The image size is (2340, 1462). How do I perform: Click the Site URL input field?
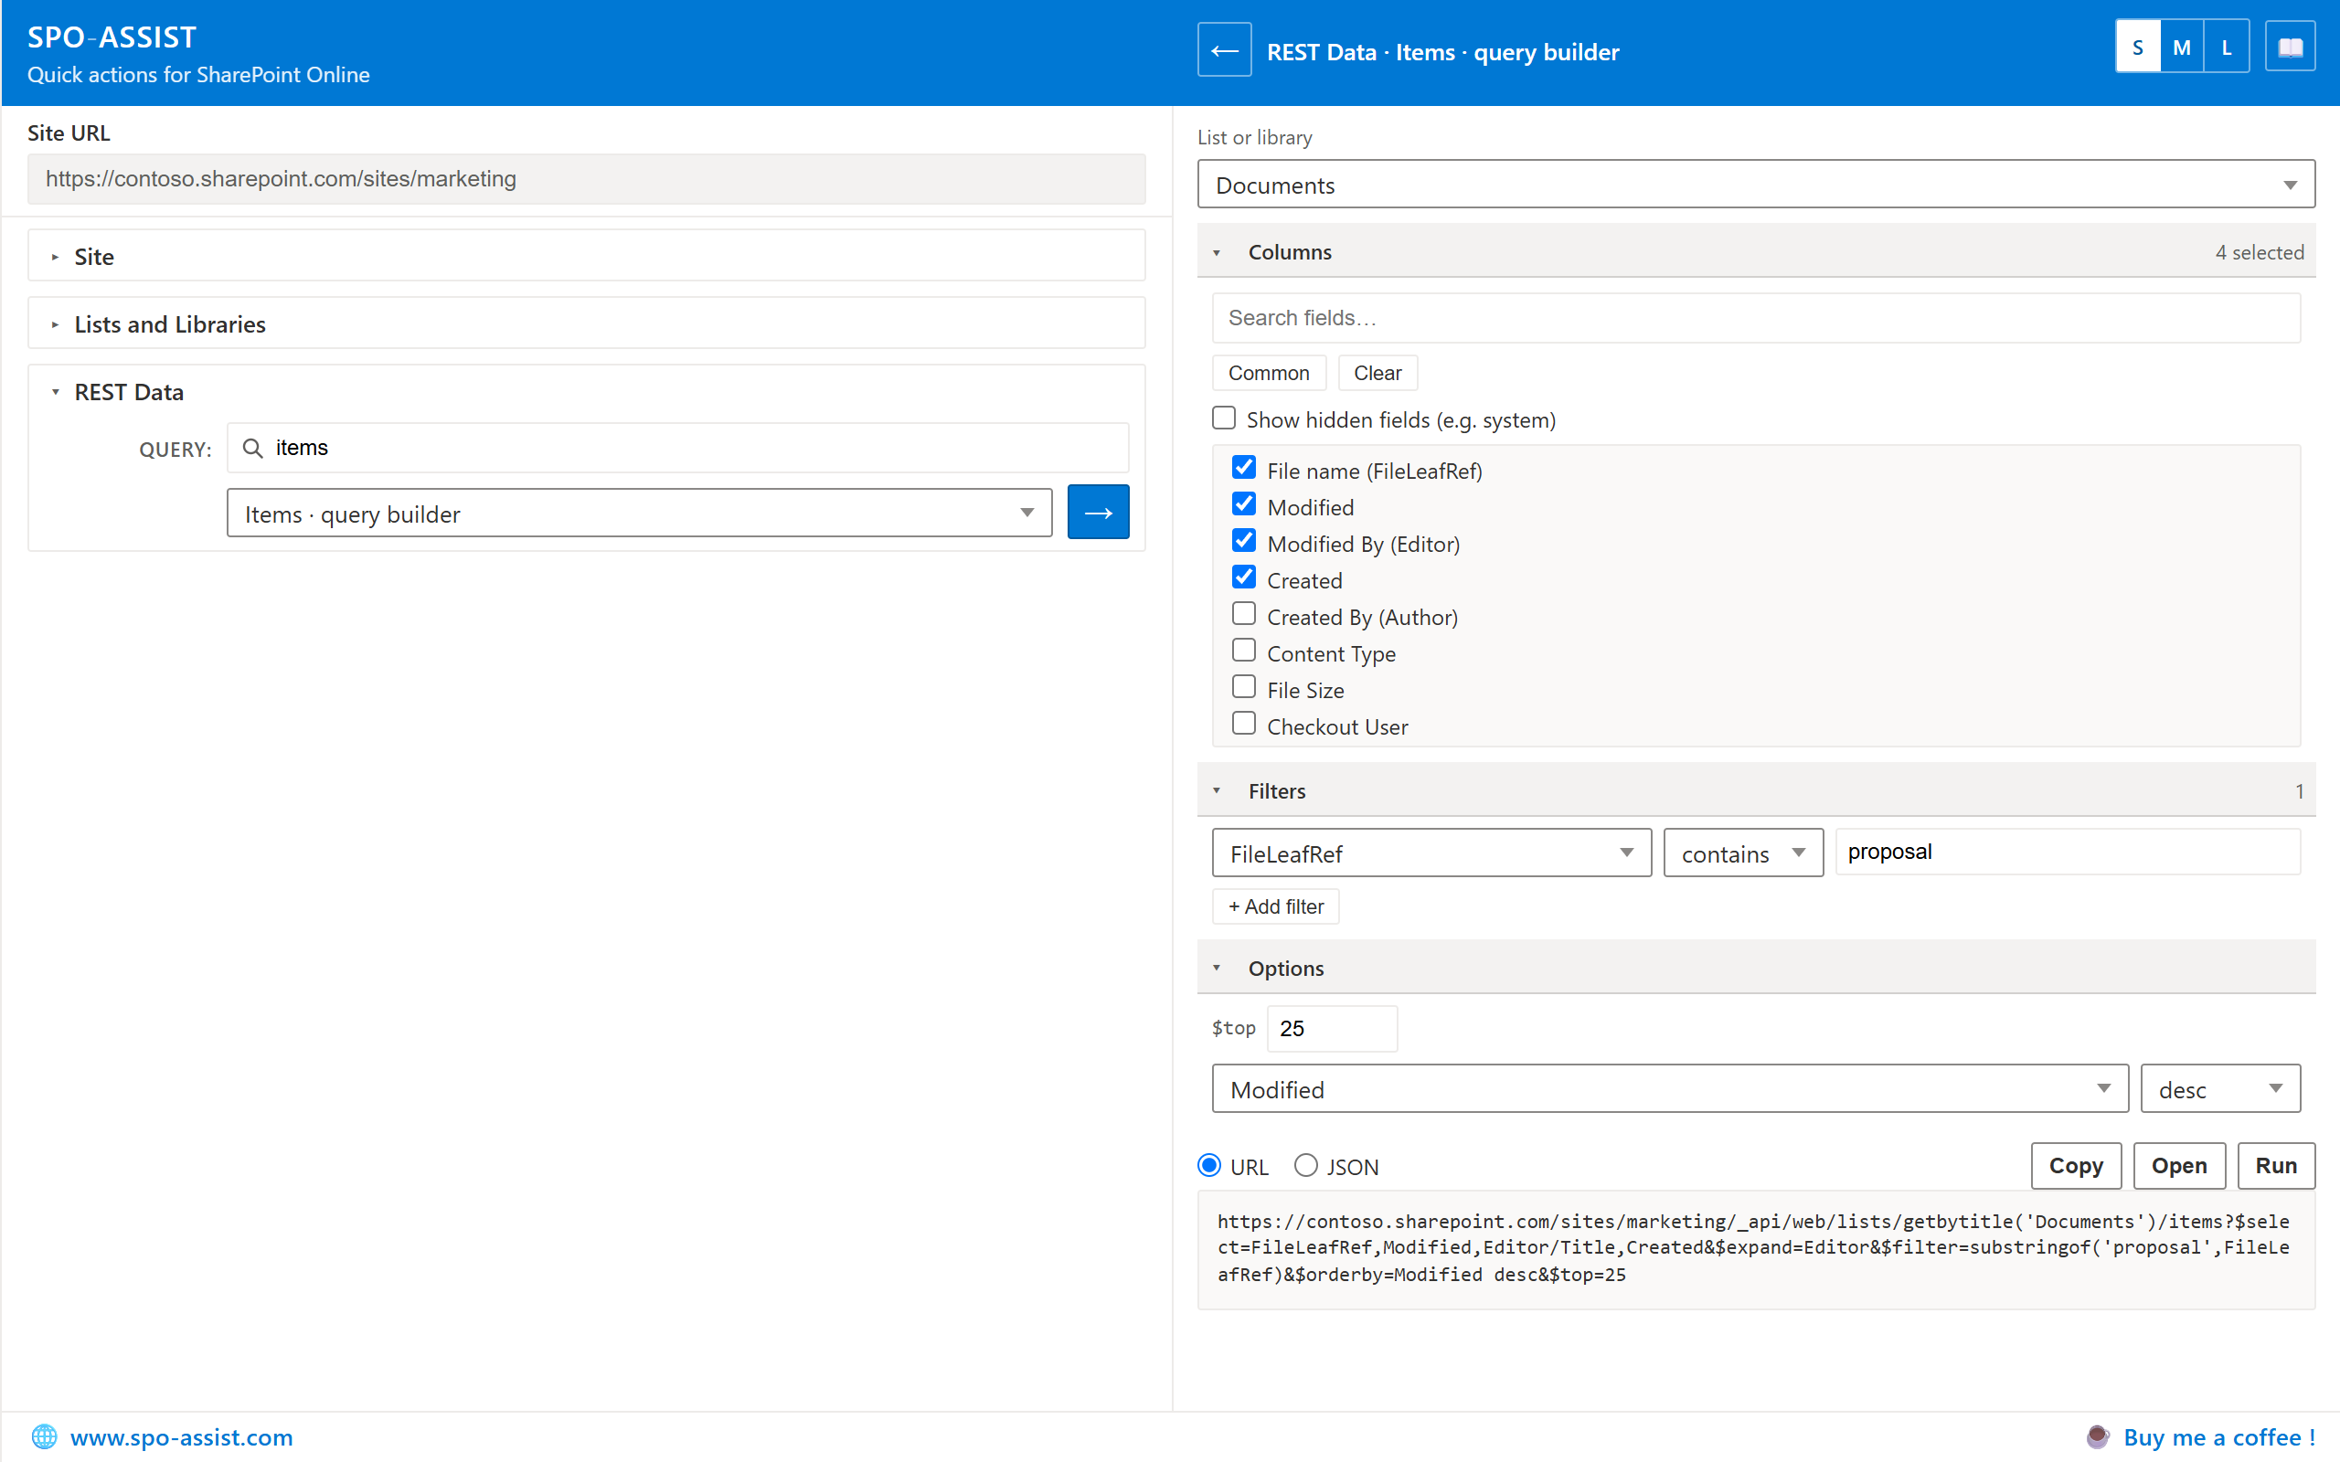(x=586, y=179)
